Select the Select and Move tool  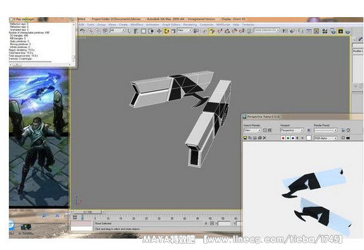(159, 31)
